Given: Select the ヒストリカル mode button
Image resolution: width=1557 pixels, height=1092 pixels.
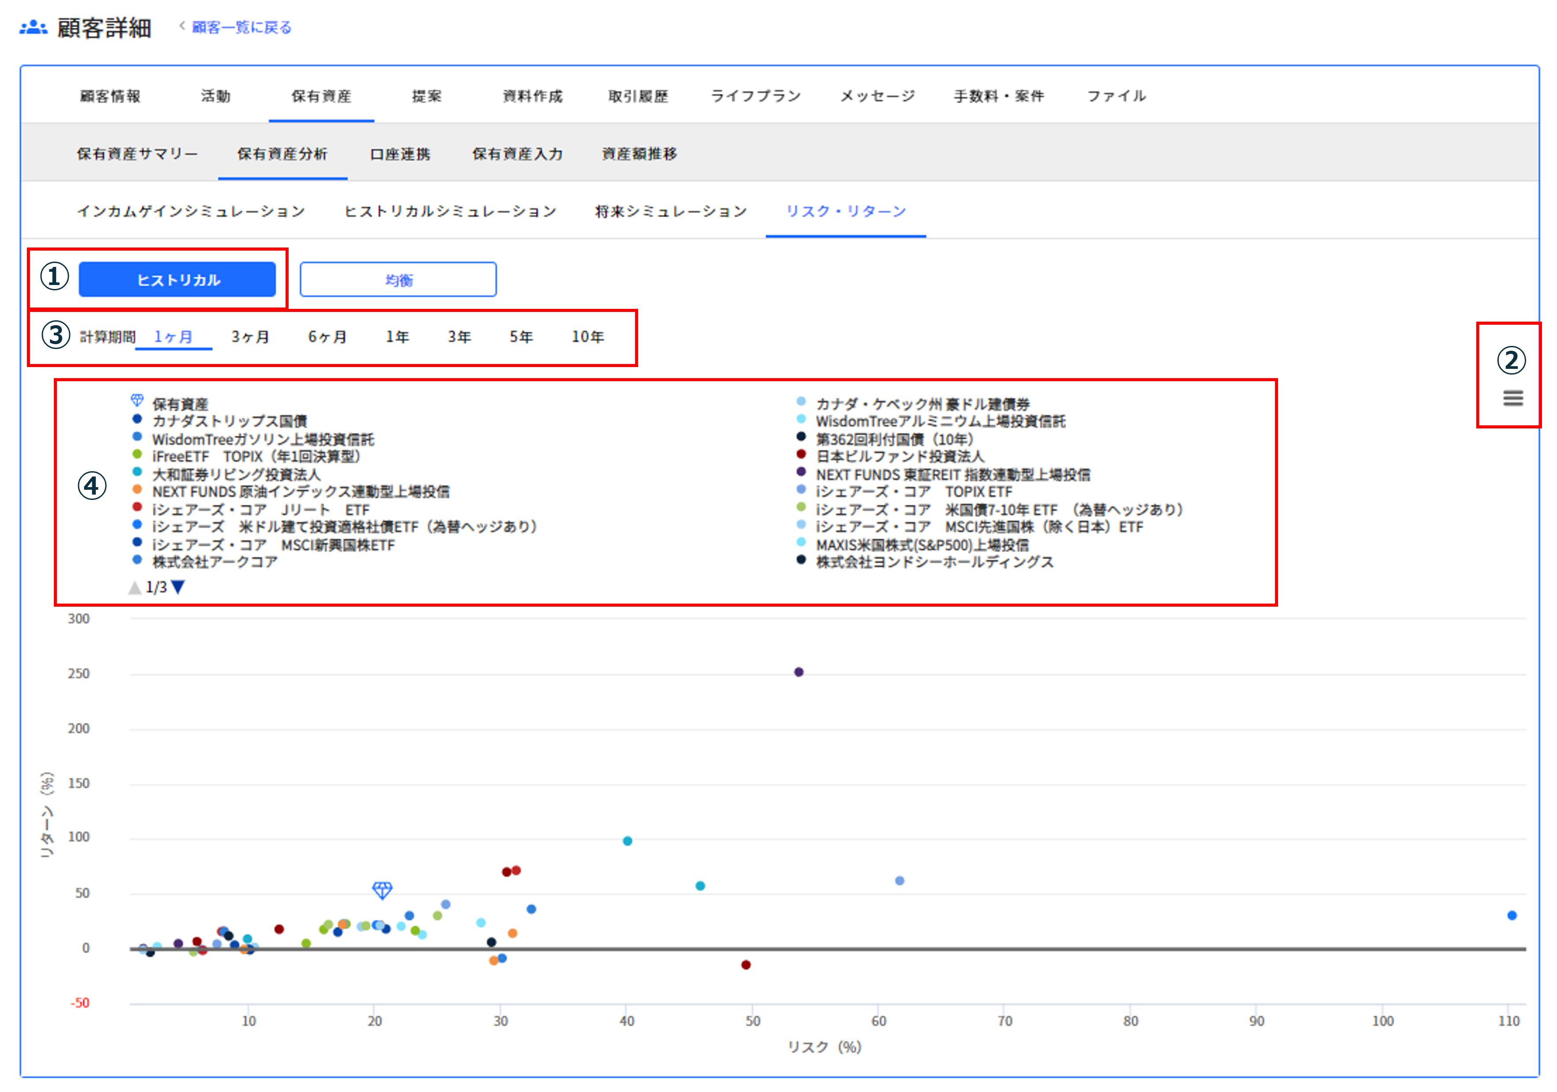Looking at the screenshot, I should point(177,280).
